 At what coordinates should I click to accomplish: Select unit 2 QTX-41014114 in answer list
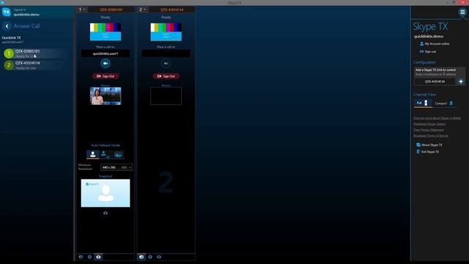tap(34, 65)
